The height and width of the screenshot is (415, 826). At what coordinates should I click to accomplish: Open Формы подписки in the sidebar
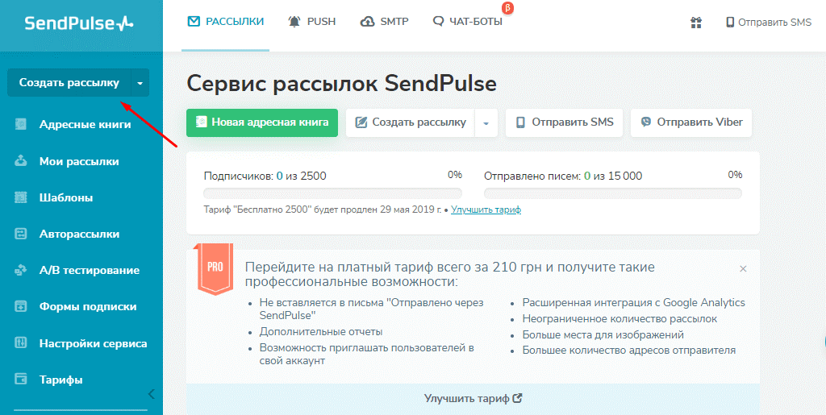pyautogui.click(x=88, y=307)
